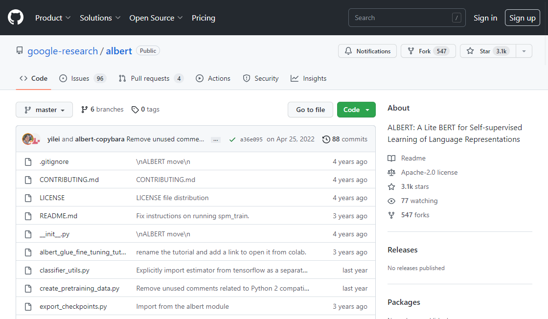Viewport: 548px width, 319px height.
Task: Click the branches icon beside 6 branches
Action: click(85, 110)
